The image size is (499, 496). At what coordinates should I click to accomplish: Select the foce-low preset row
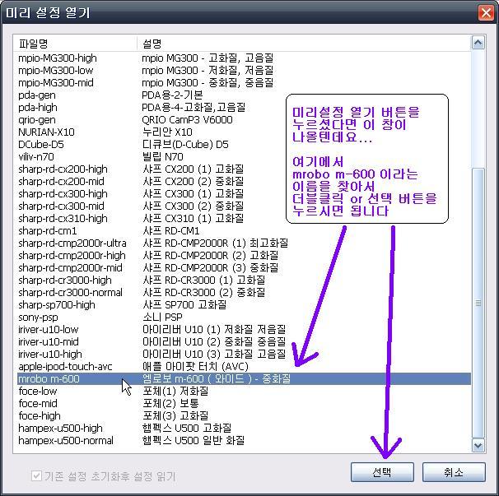[244, 391]
